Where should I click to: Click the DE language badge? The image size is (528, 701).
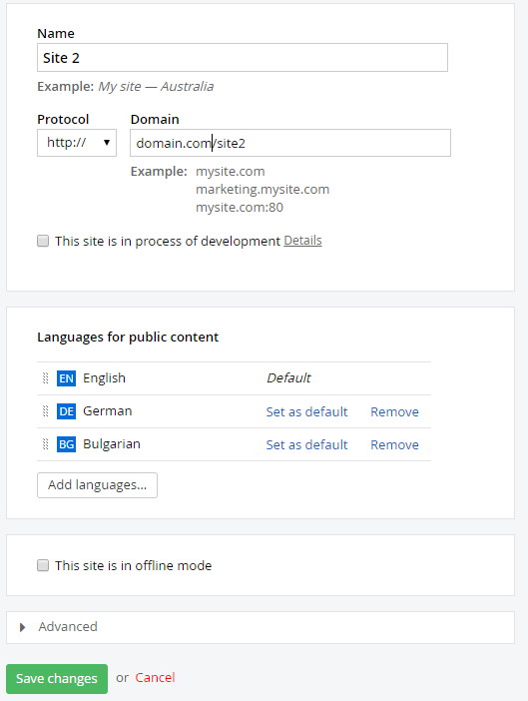click(66, 411)
